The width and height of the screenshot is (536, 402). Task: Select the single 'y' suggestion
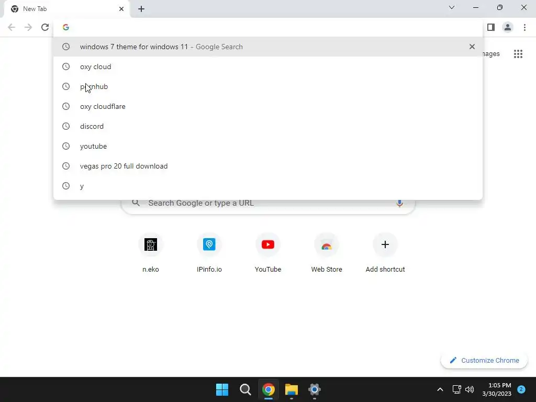[268, 186]
